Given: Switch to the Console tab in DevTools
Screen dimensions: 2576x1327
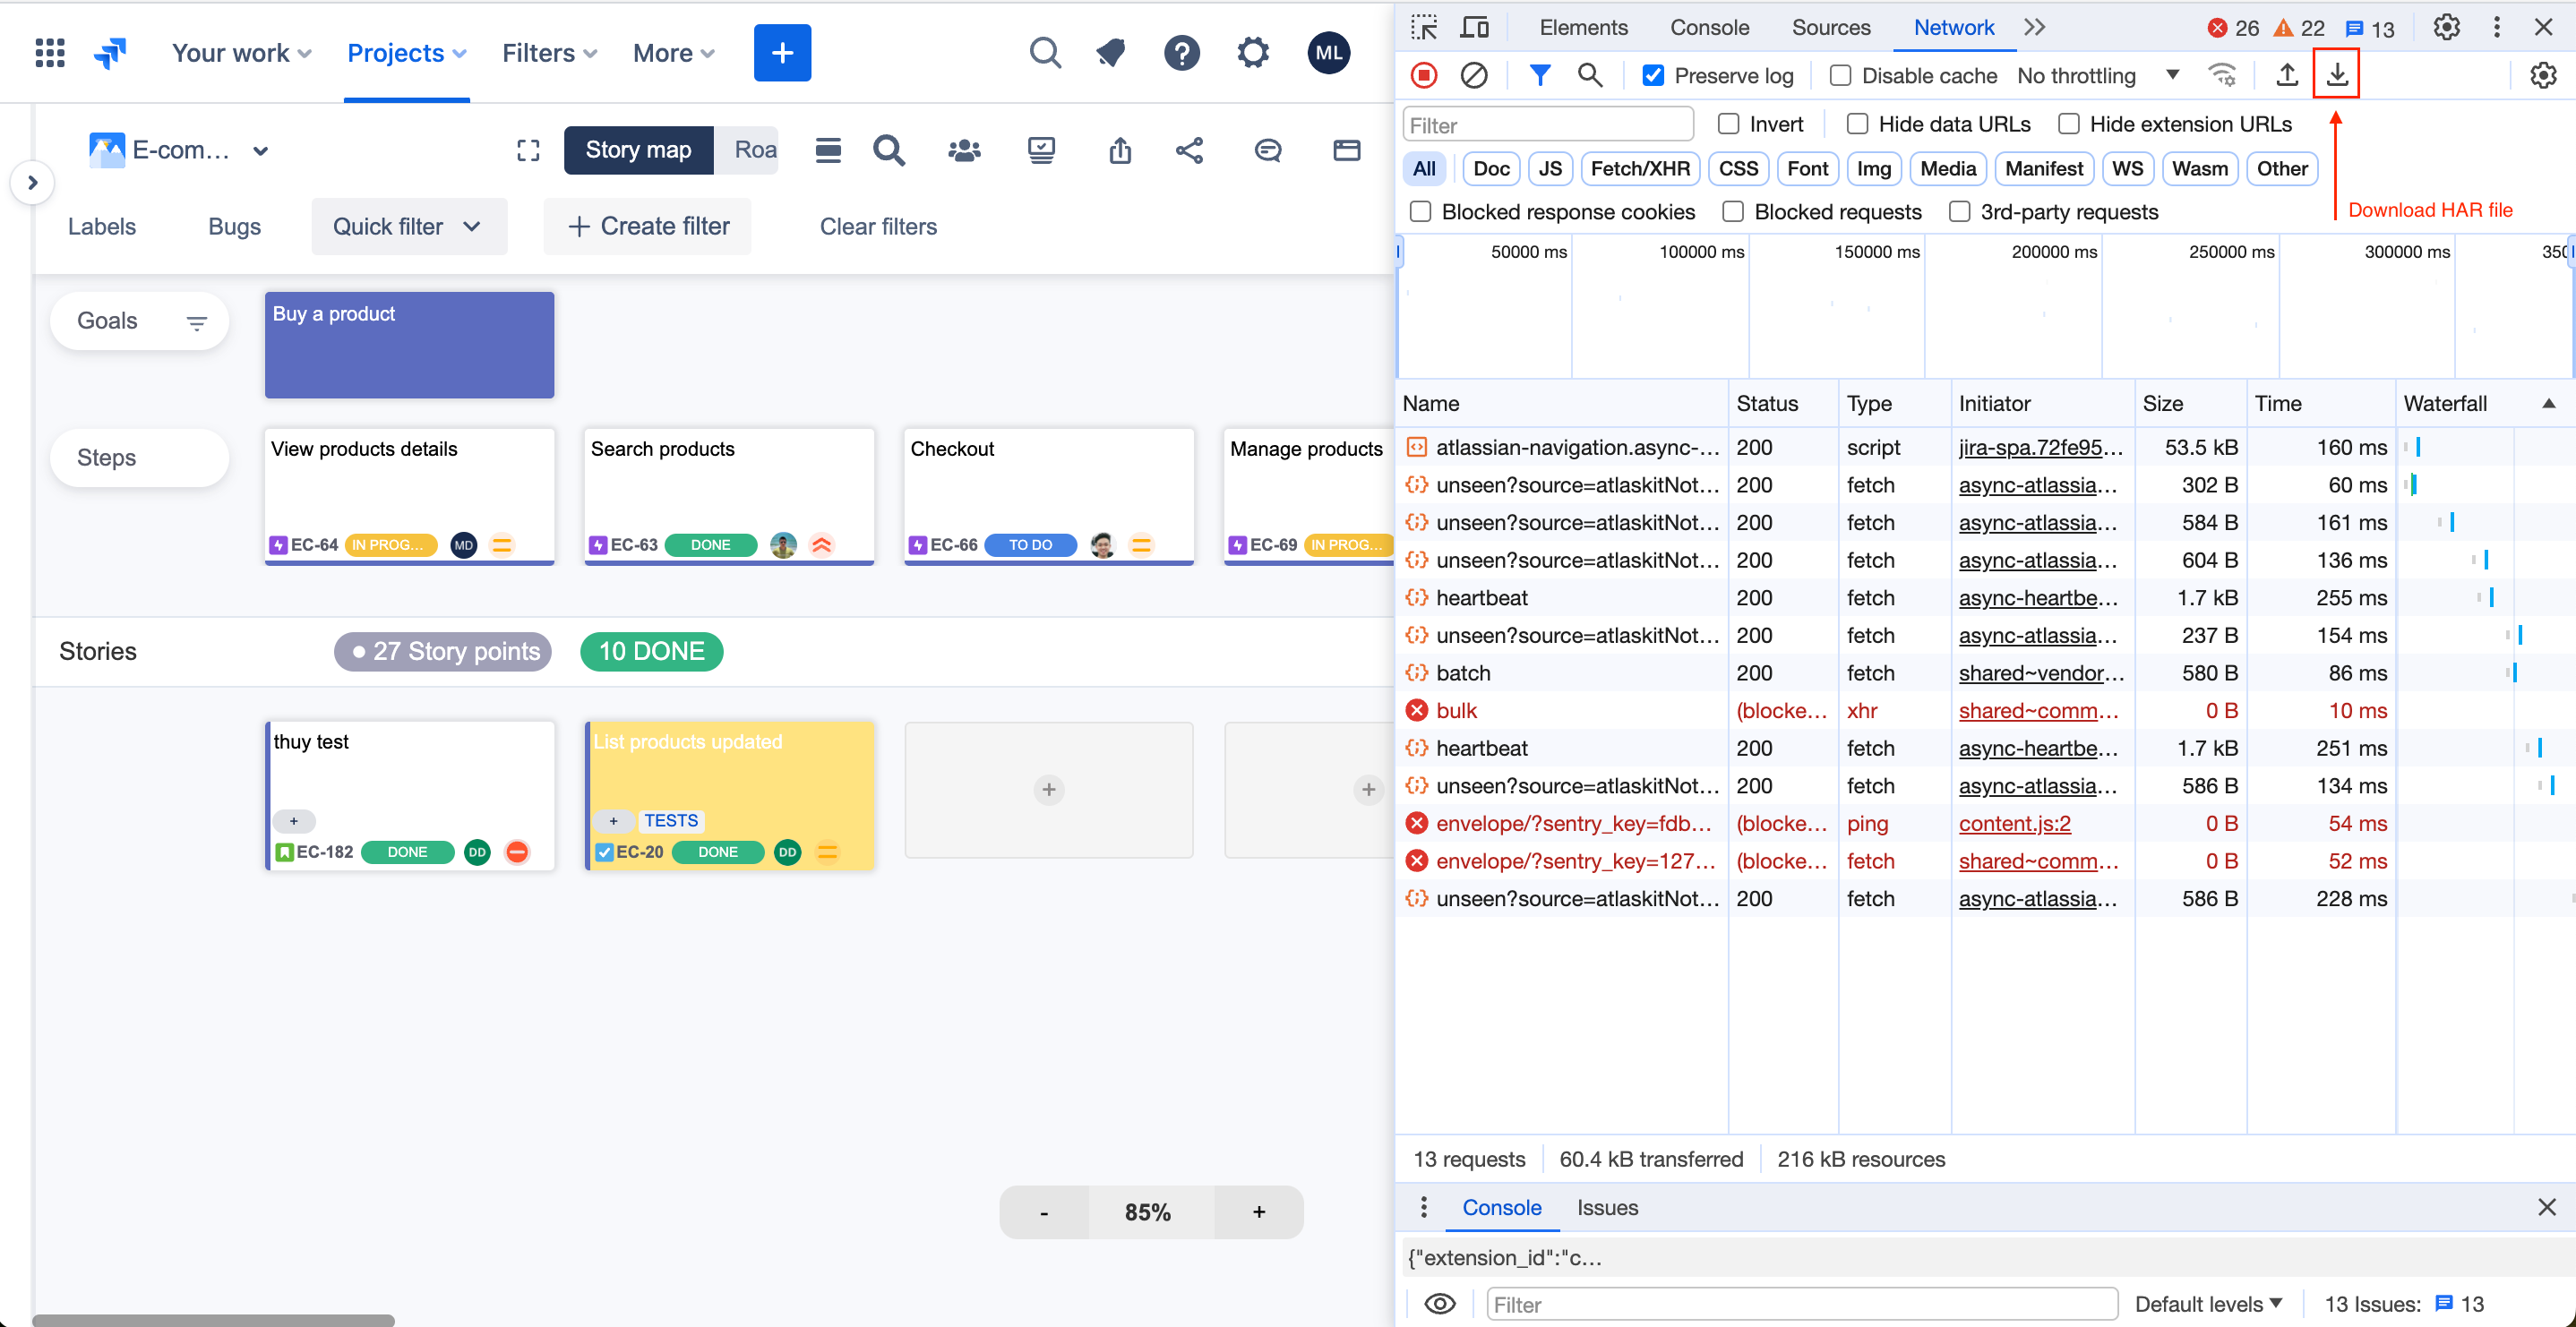Looking at the screenshot, I should (x=1709, y=27).
